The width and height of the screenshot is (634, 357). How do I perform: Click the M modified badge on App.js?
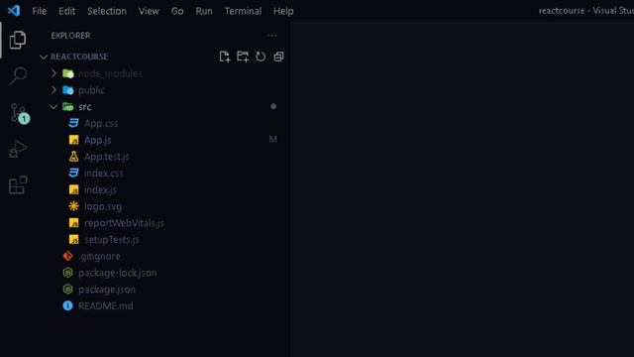[273, 140]
